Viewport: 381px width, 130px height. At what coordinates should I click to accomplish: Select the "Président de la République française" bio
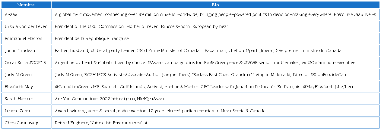click(x=92, y=39)
